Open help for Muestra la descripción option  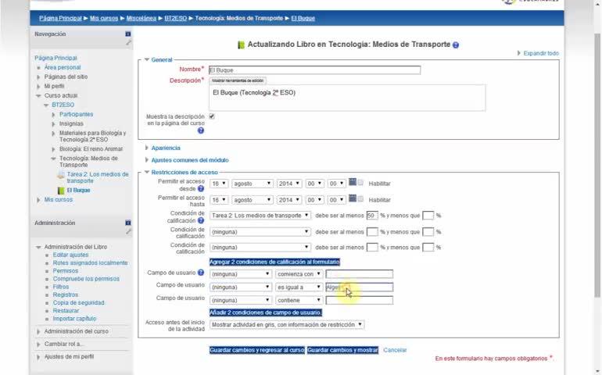[201, 130]
